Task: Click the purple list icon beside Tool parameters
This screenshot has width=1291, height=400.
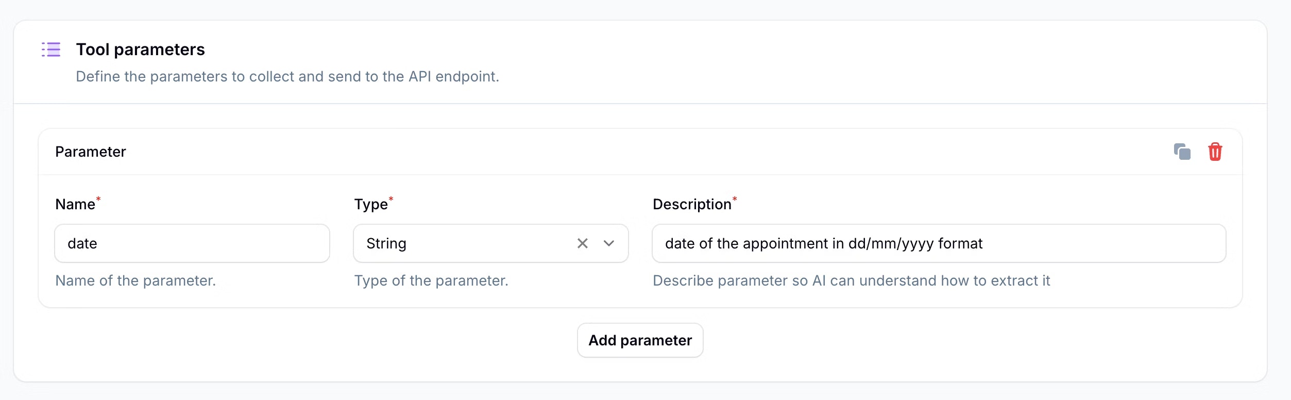Action: 51,49
